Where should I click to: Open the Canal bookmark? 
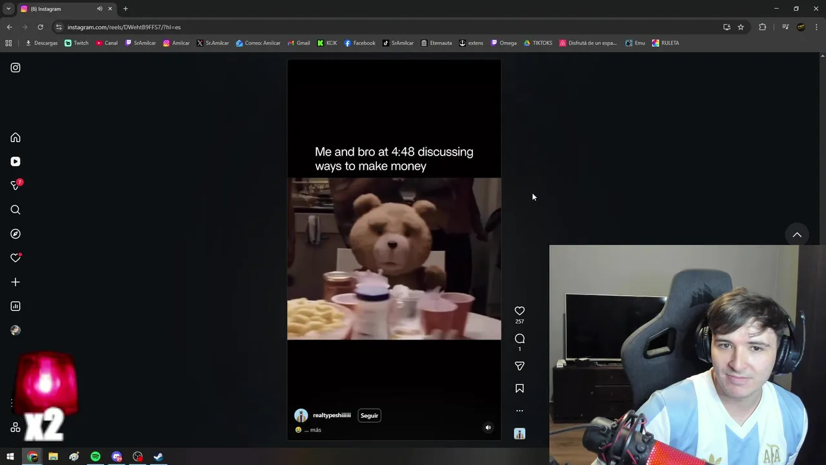click(106, 43)
